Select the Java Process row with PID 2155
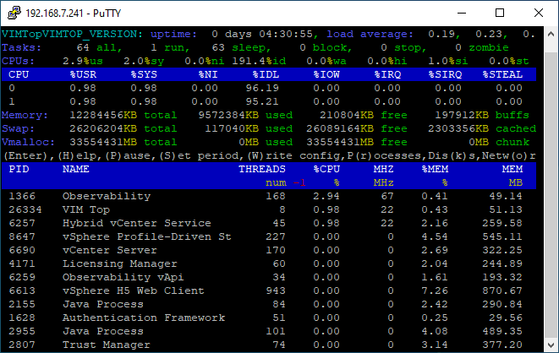Screen dimensions: 559x353 point(269,304)
